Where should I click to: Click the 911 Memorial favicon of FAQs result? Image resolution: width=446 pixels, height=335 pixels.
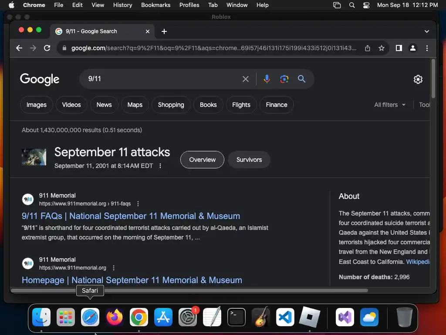click(x=28, y=199)
